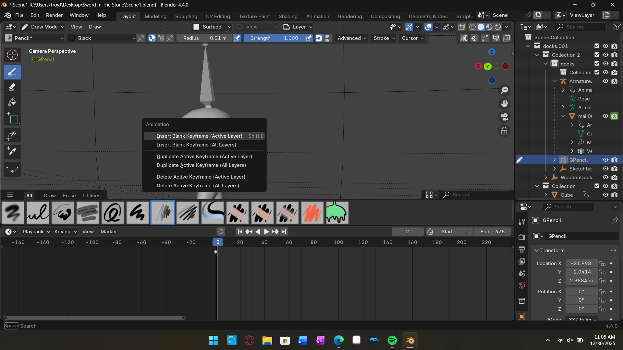Collapse the Transform panel

coord(536,251)
